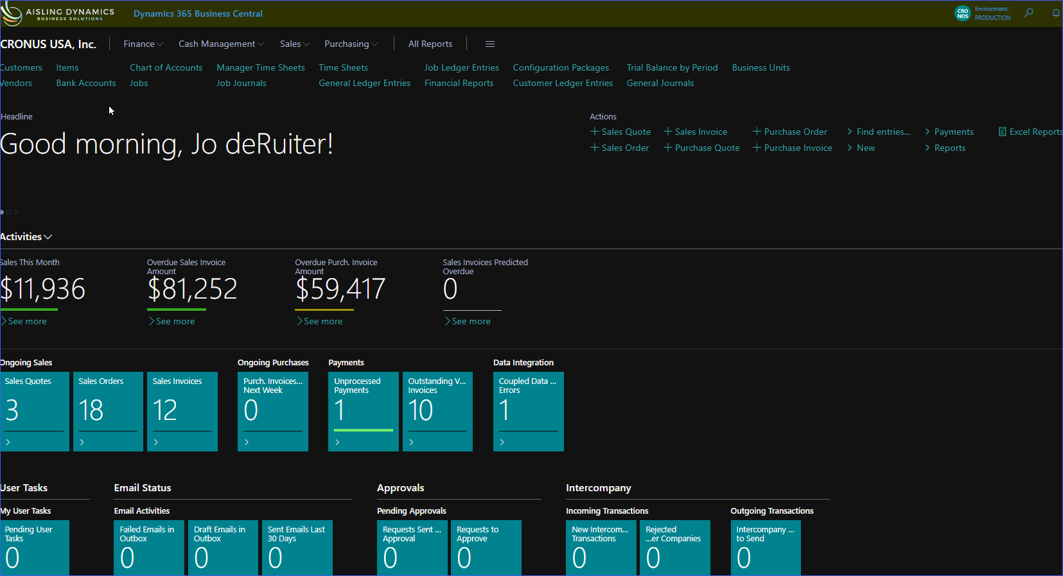See more under Sales Invoices Predicted Overdue
This screenshot has width=1063, height=576.
(x=468, y=321)
